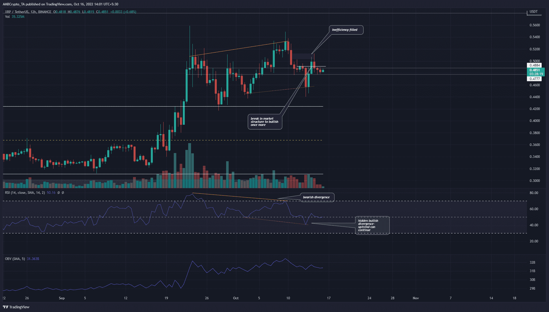Click the RSI value 50.16

(x=51, y=193)
